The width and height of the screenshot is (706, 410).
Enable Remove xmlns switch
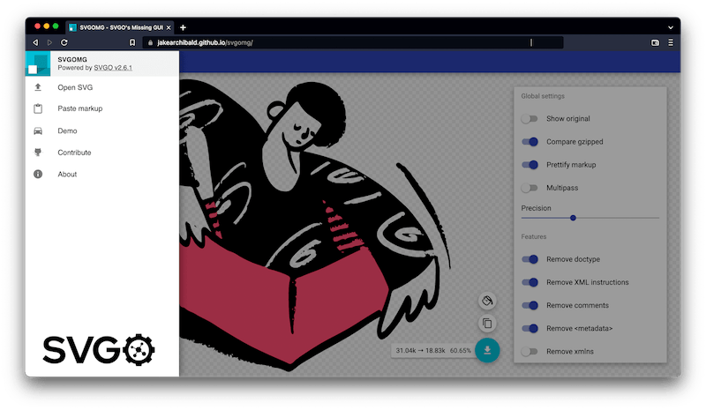[x=529, y=352]
